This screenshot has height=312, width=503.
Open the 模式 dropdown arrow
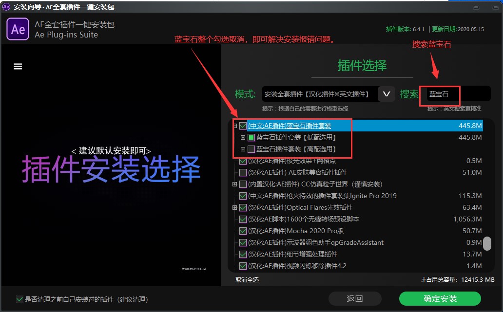[x=386, y=94]
